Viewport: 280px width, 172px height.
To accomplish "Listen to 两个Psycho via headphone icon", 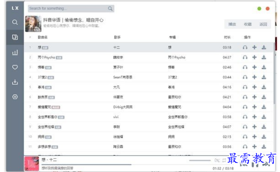I will pos(245,57).
